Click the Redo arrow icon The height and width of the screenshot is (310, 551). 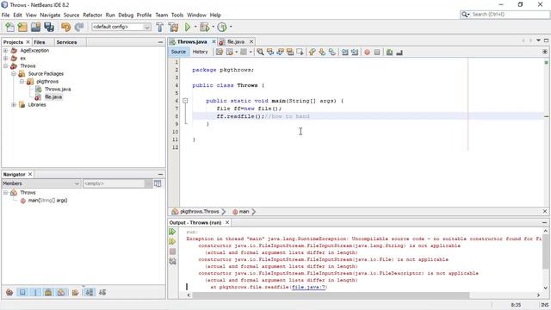coord(79,27)
